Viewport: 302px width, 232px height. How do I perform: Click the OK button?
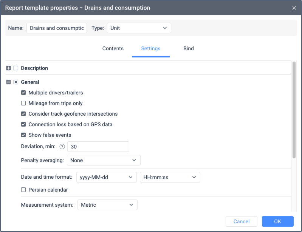click(x=277, y=221)
